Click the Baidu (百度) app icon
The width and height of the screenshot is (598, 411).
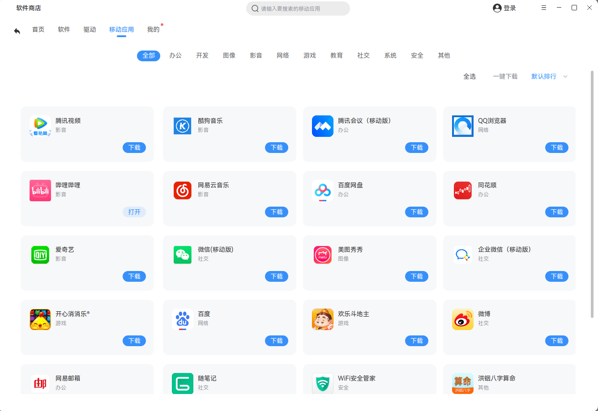point(183,319)
